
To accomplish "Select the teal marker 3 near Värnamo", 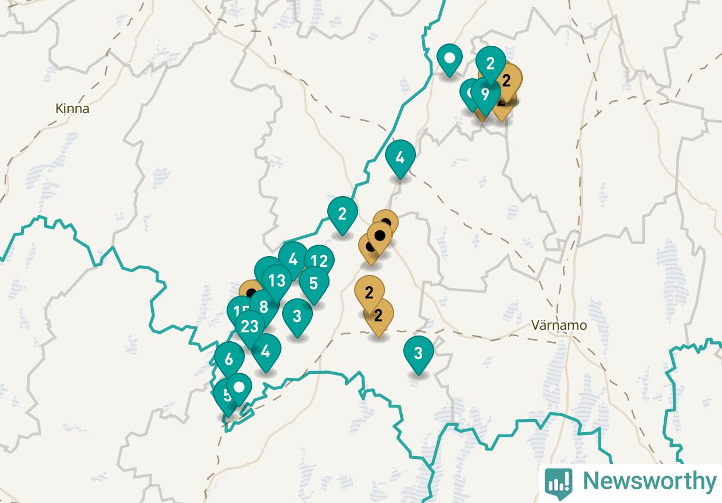I will coord(418,353).
